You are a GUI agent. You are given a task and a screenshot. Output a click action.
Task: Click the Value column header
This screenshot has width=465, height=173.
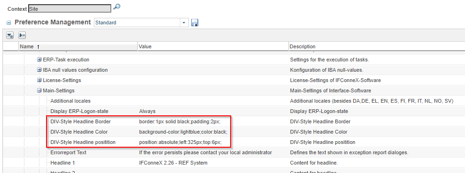click(x=213, y=46)
